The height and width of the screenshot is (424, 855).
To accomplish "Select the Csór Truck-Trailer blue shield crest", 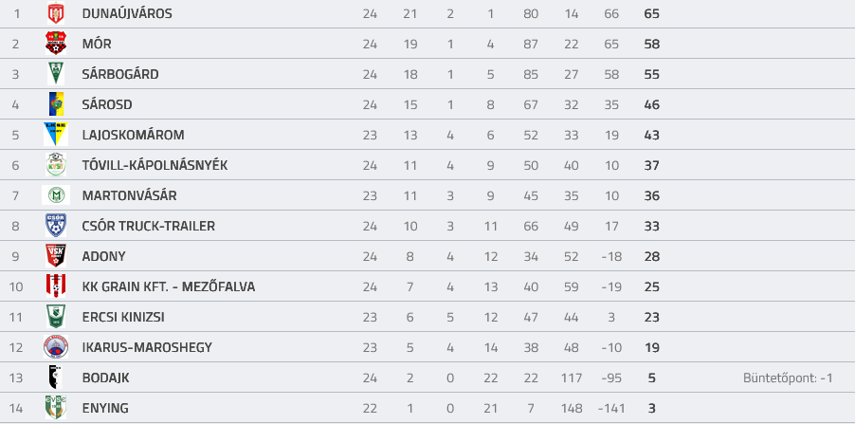I will 56,226.
